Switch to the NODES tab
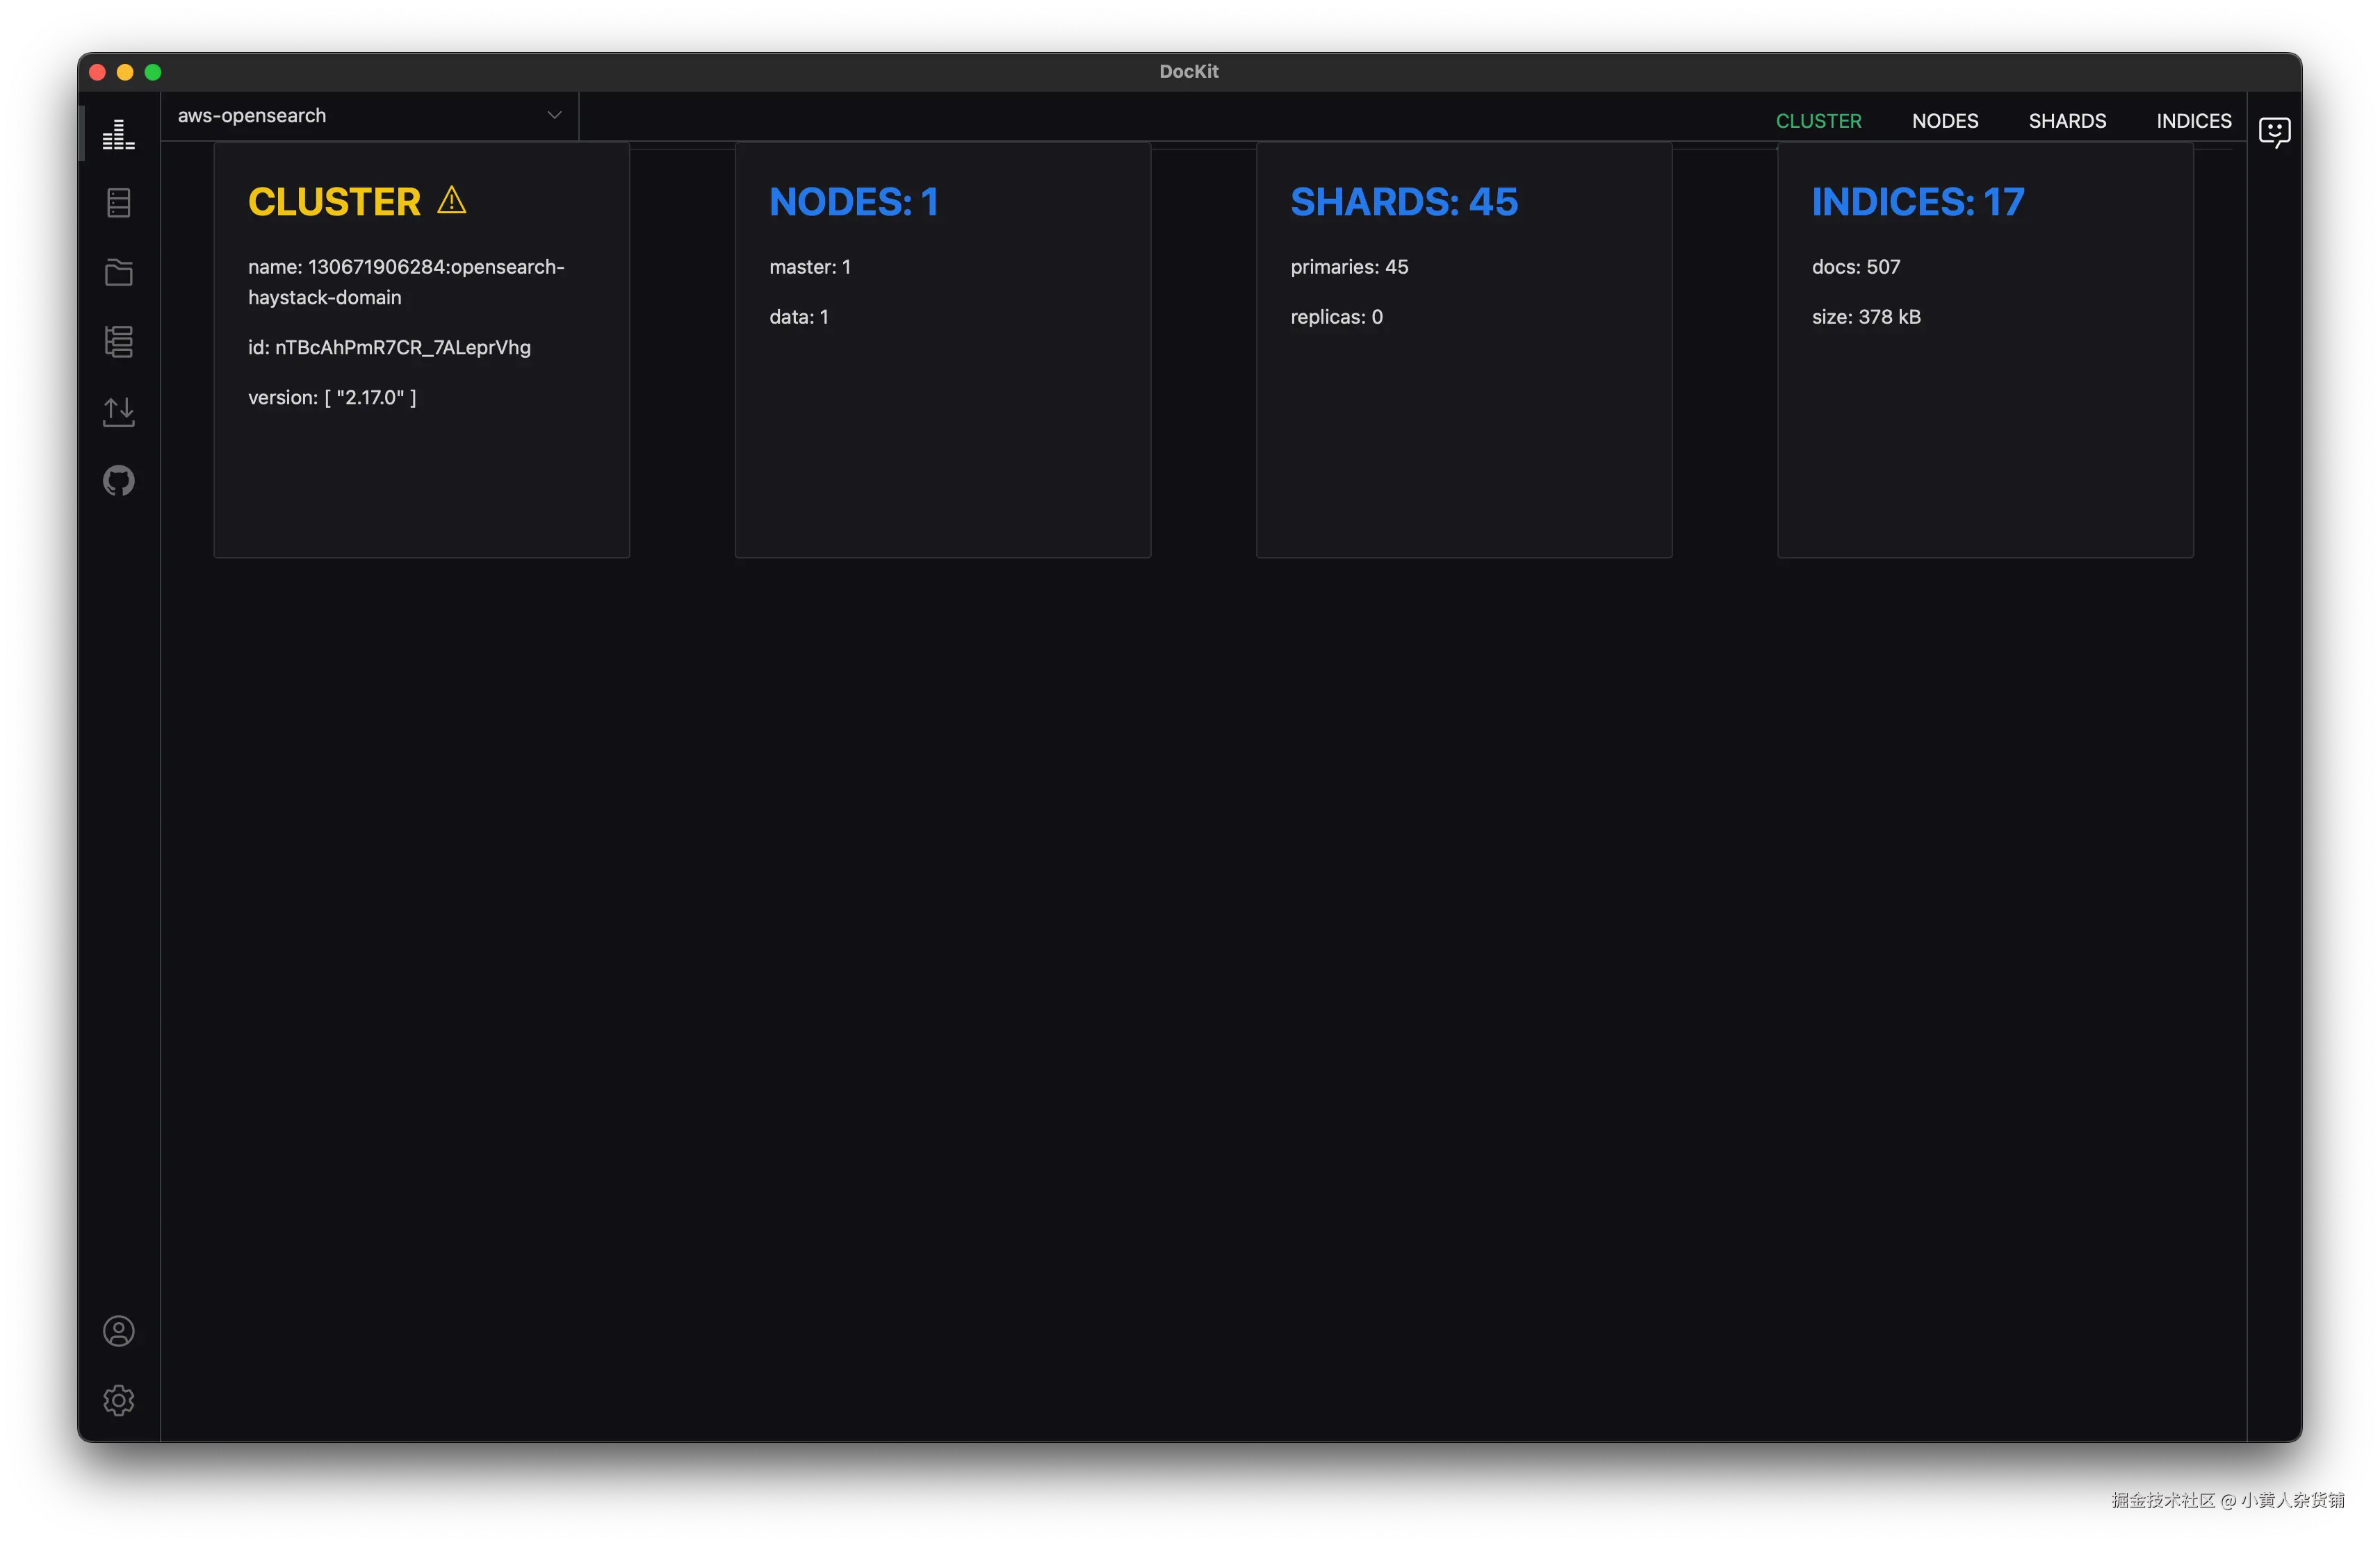 point(1944,121)
